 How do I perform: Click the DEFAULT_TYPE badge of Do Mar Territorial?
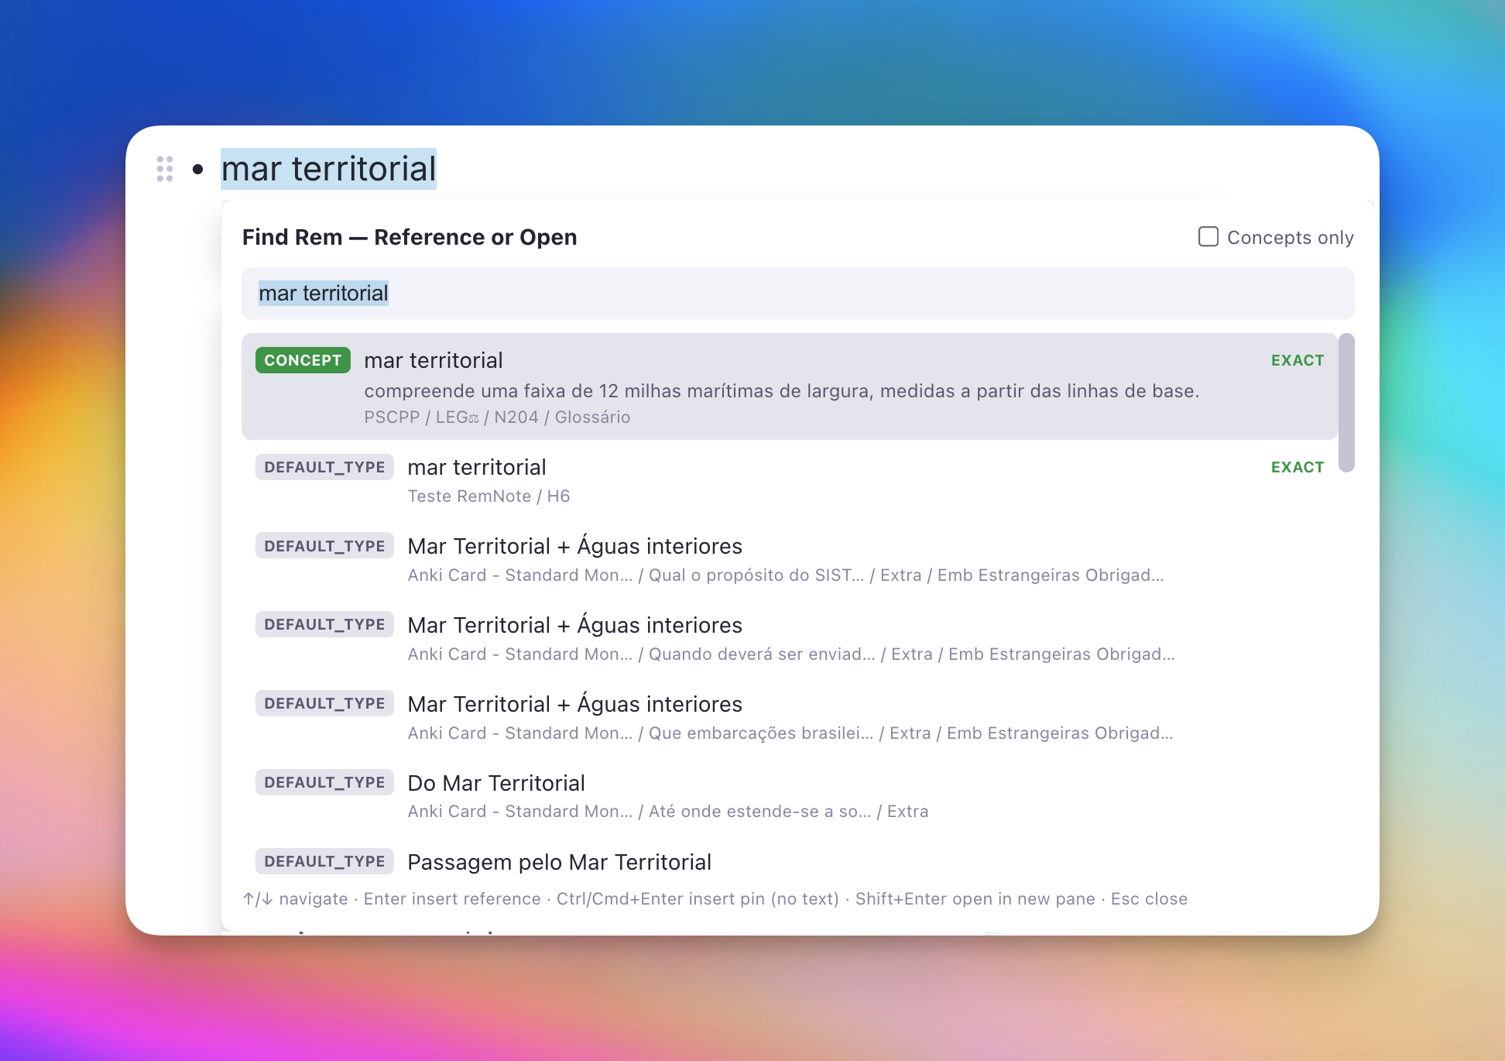pos(324,782)
